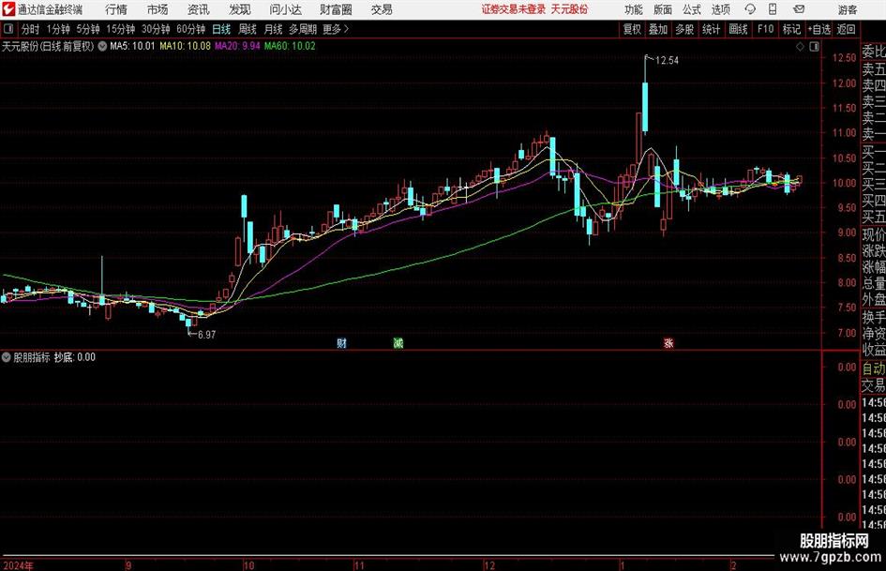This screenshot has width=886, height=571.
Task: Switch to the 15分钟 period tab
Action: 121,29
